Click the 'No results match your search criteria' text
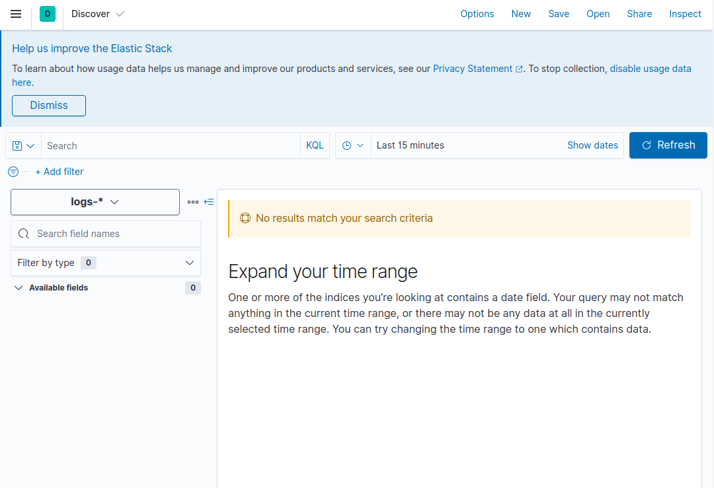 point(344,219)
